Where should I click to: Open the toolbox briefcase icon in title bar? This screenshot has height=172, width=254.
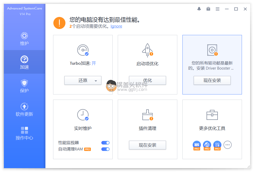pos(208,9)
